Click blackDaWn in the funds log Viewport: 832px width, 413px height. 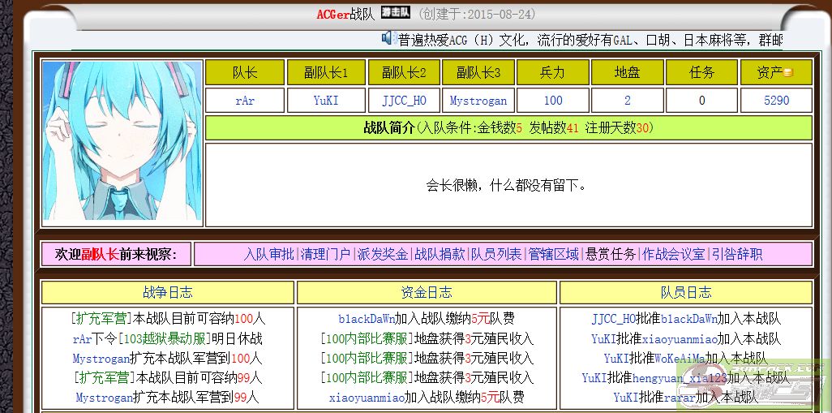[367, 319]
